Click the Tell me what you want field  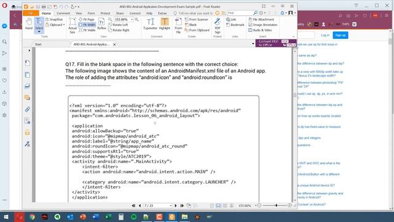coord(193,13)
